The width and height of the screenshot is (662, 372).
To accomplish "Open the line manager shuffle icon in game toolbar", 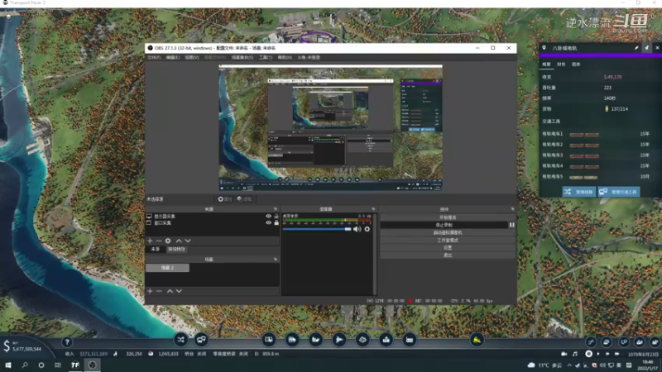I will click(x=180, y=340).
